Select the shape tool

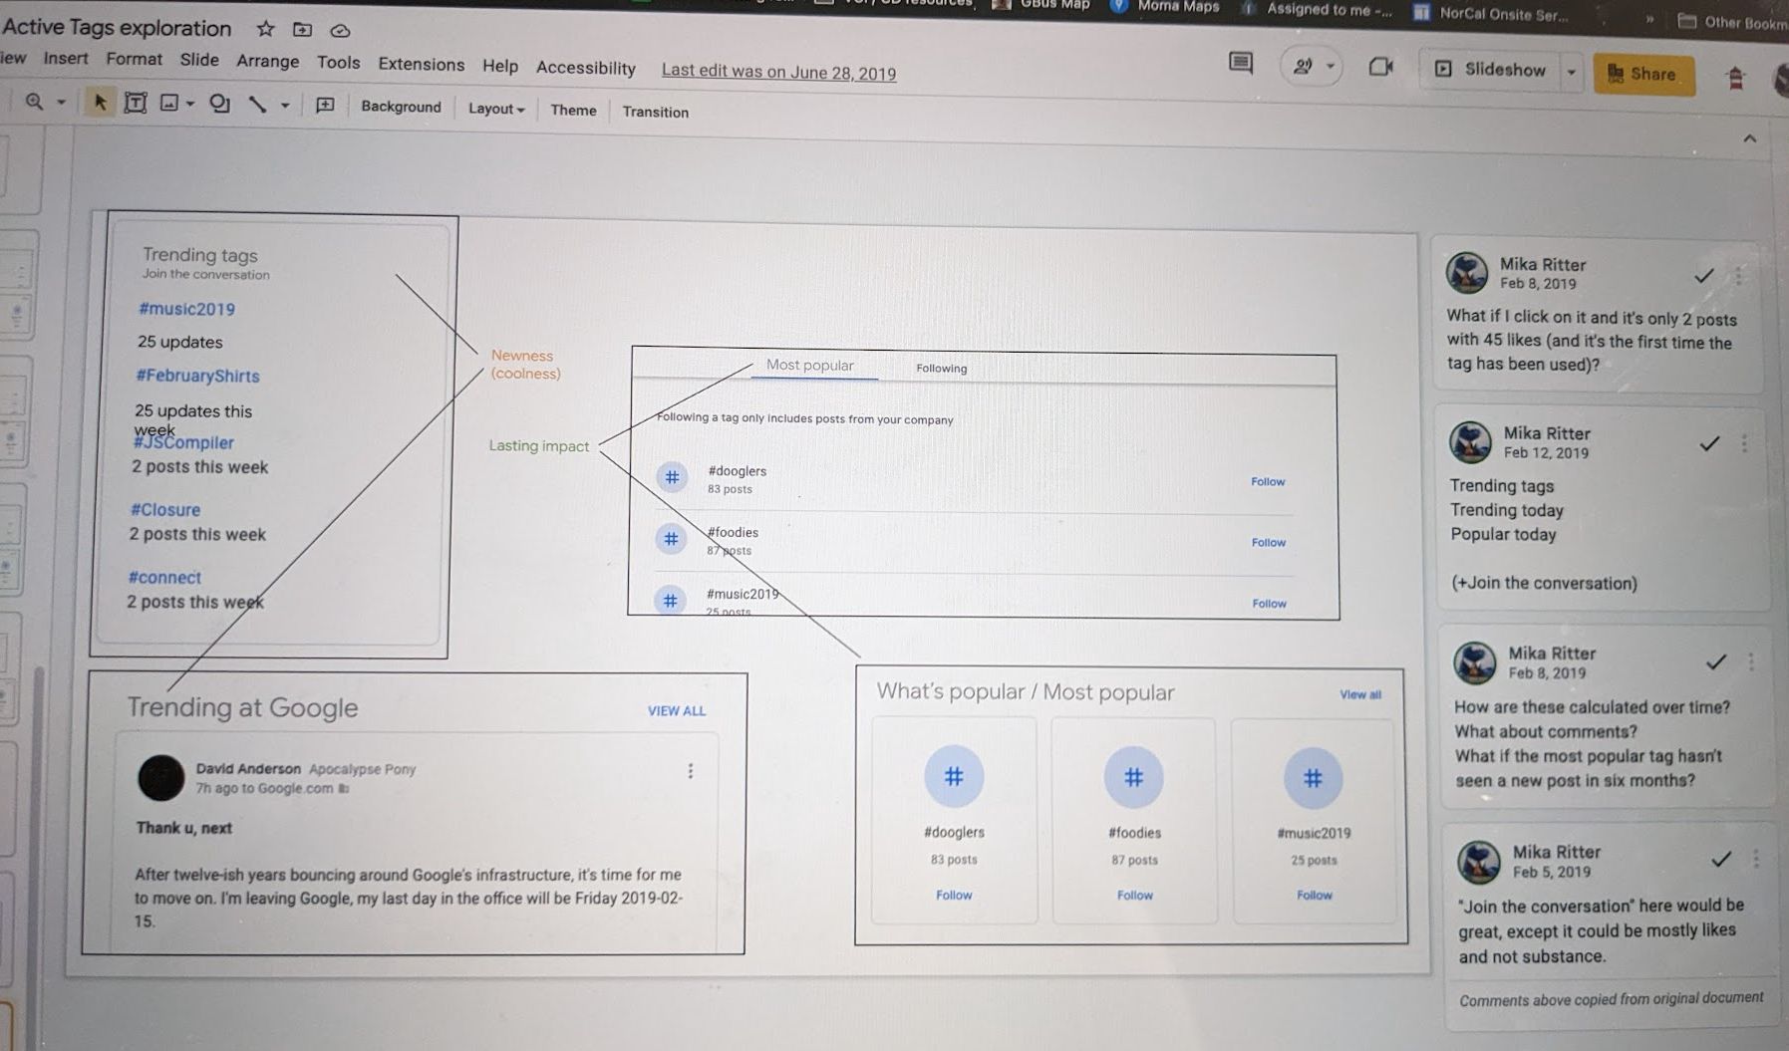(219, 104)
